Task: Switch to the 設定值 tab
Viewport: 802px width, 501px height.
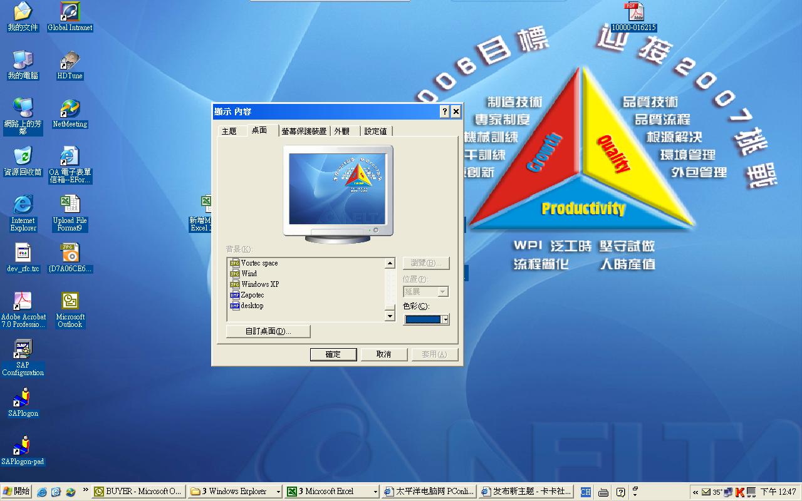Action: click(376, 131)
